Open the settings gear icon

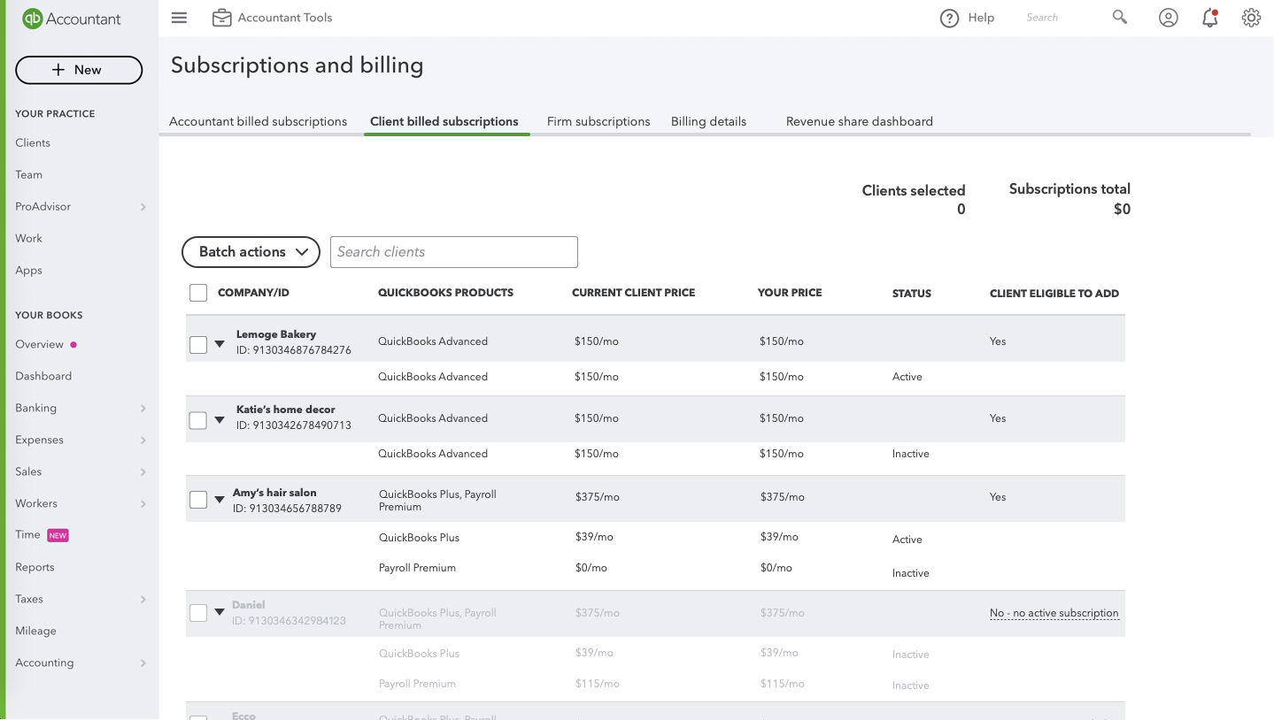click(x=1251, y=18)
